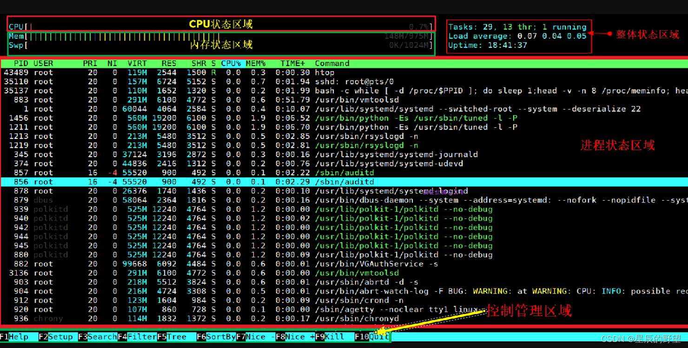Select the /usr/bin/vmtoolsd row, PID 883
This screenshot has width=688, height=348.
coord(344,100)
